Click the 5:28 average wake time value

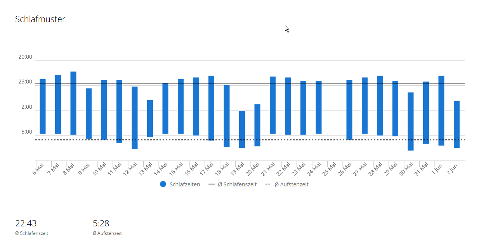point(101,223)
